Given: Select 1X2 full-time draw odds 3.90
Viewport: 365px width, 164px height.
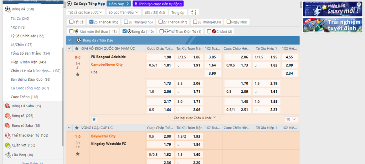Looking at the screenshot, I should (212, 73).
